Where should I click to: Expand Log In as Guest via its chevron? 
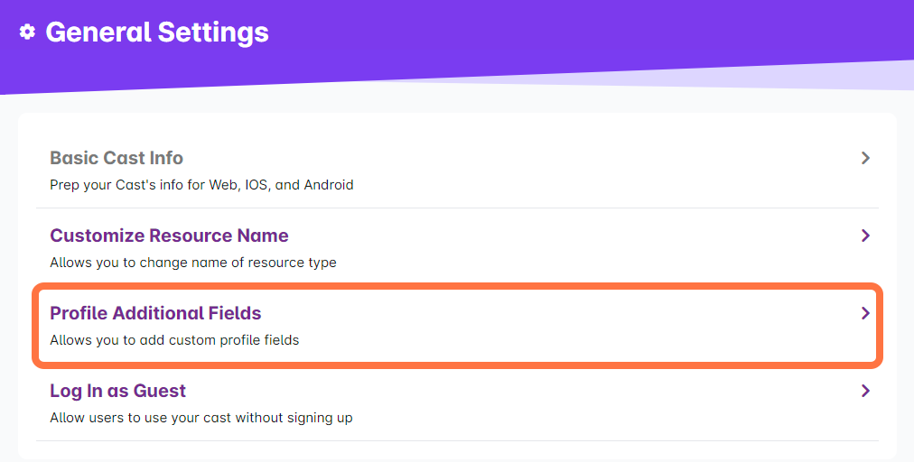[x=865, y=391]
